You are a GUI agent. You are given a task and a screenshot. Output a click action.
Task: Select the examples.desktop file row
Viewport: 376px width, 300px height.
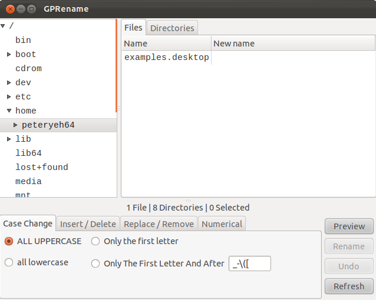249,58
